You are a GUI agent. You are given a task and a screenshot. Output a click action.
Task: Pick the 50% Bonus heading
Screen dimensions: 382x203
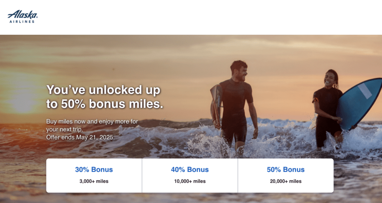click(x=286, y=170)
